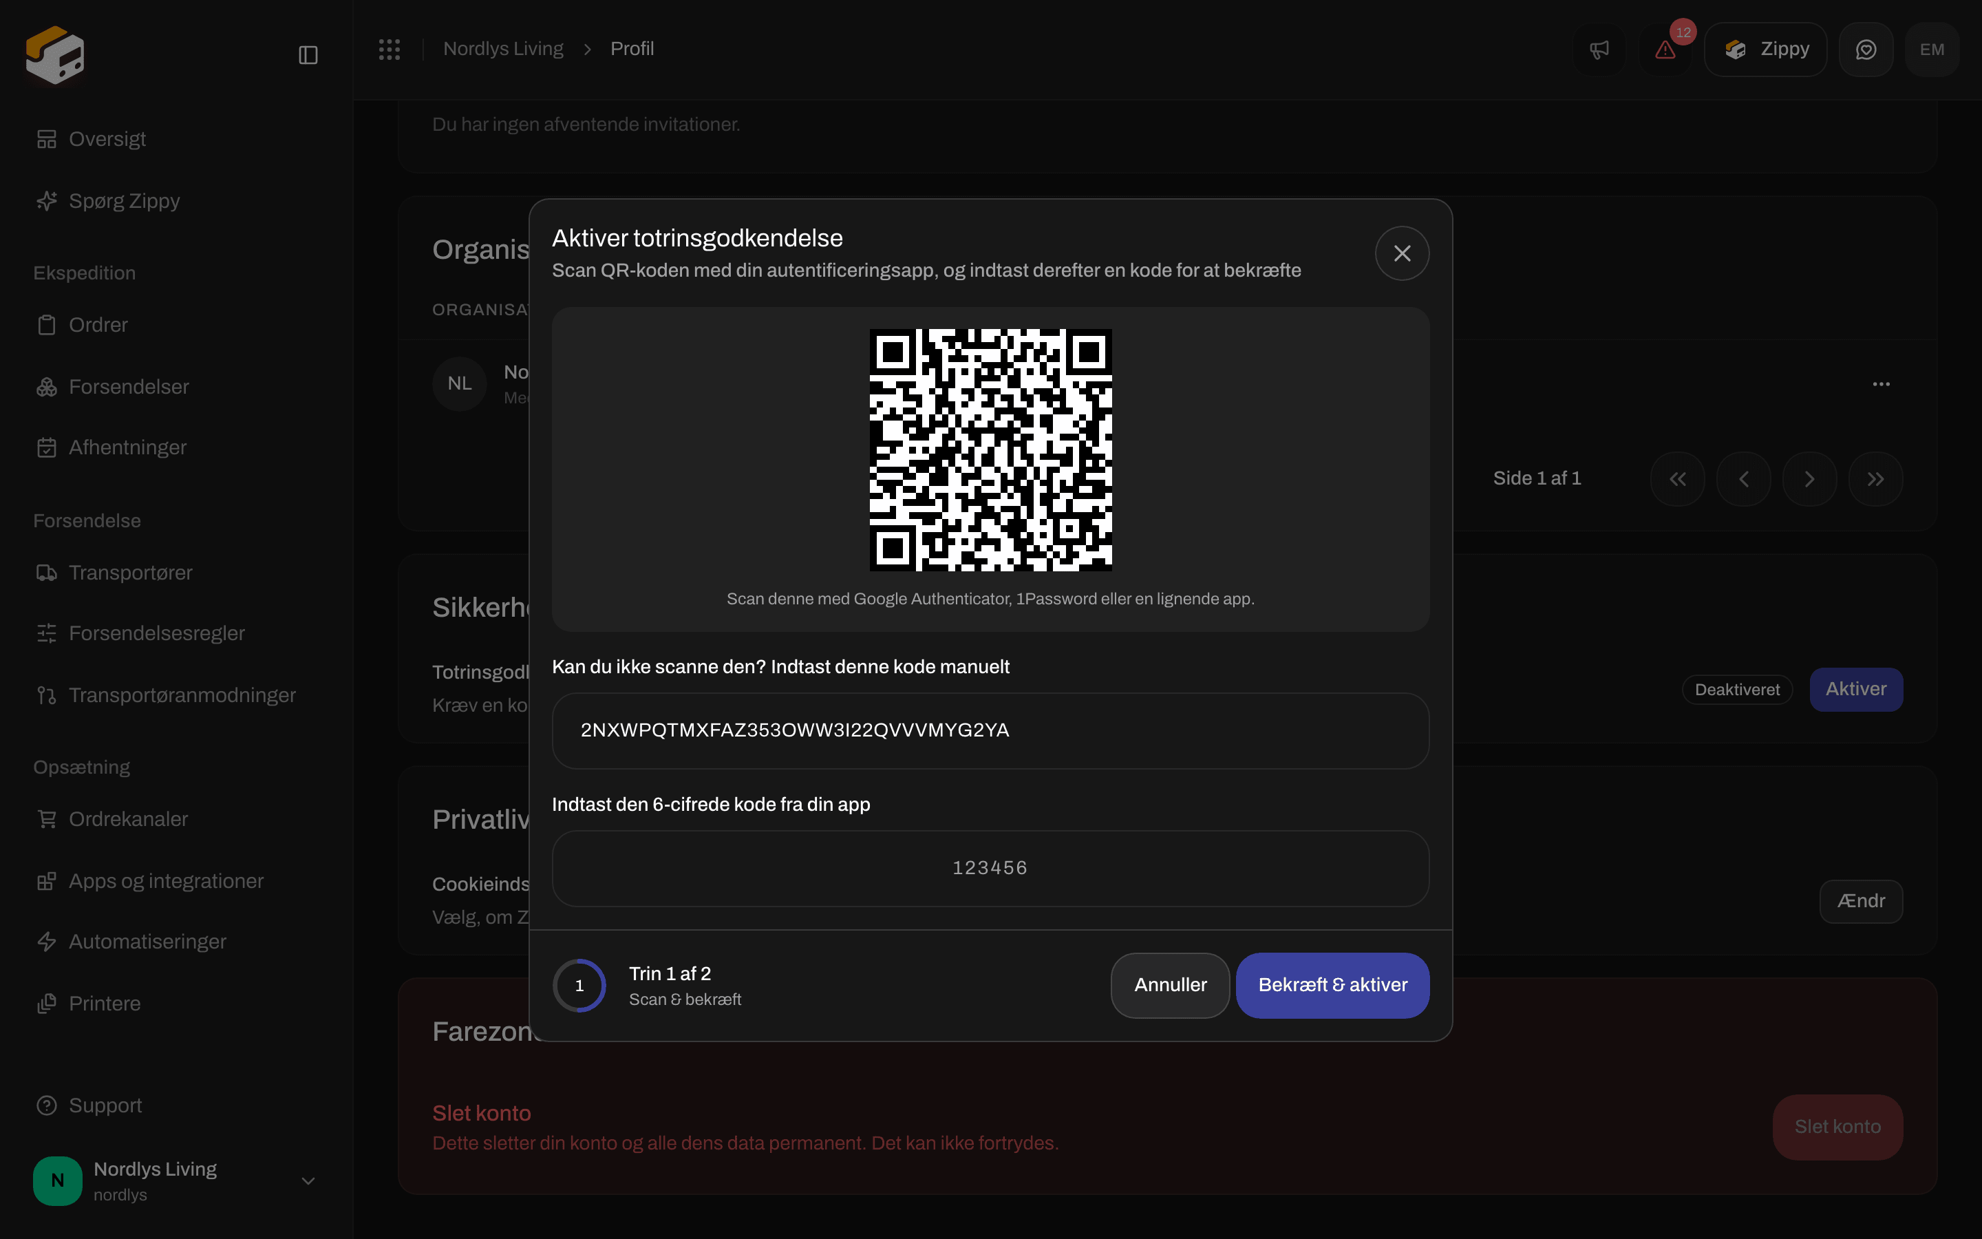Collapse the sidebar panel icon

(x=308, y=55)
